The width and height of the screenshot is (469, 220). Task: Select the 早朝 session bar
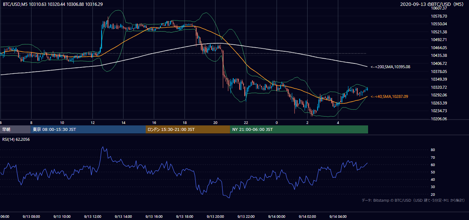[x=15, y=129]
